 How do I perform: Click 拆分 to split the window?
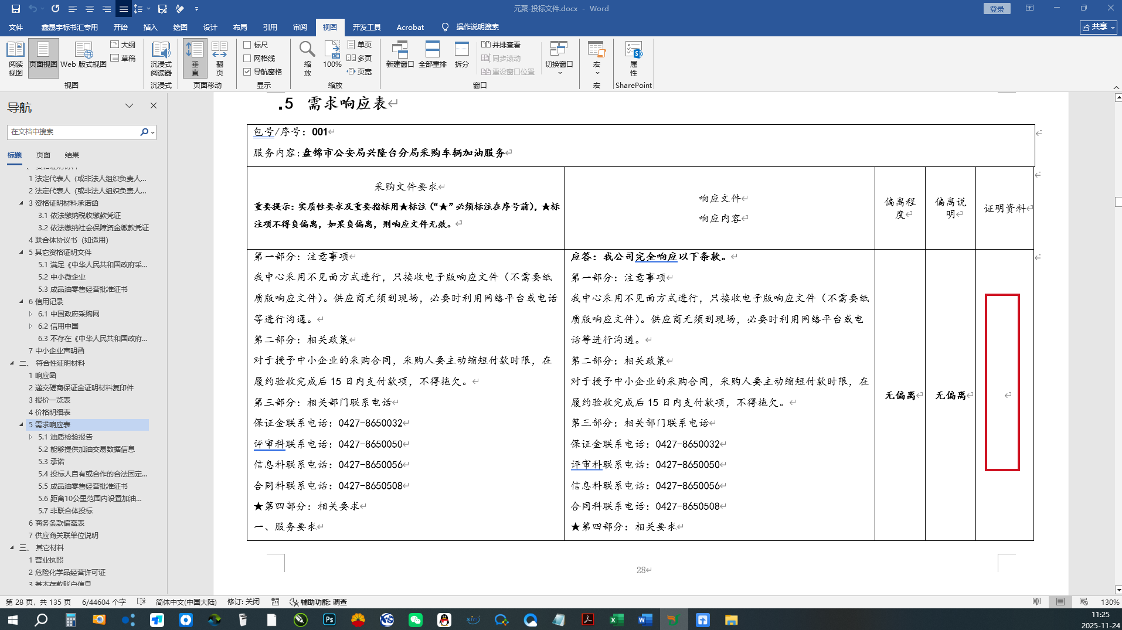(462, 55)
